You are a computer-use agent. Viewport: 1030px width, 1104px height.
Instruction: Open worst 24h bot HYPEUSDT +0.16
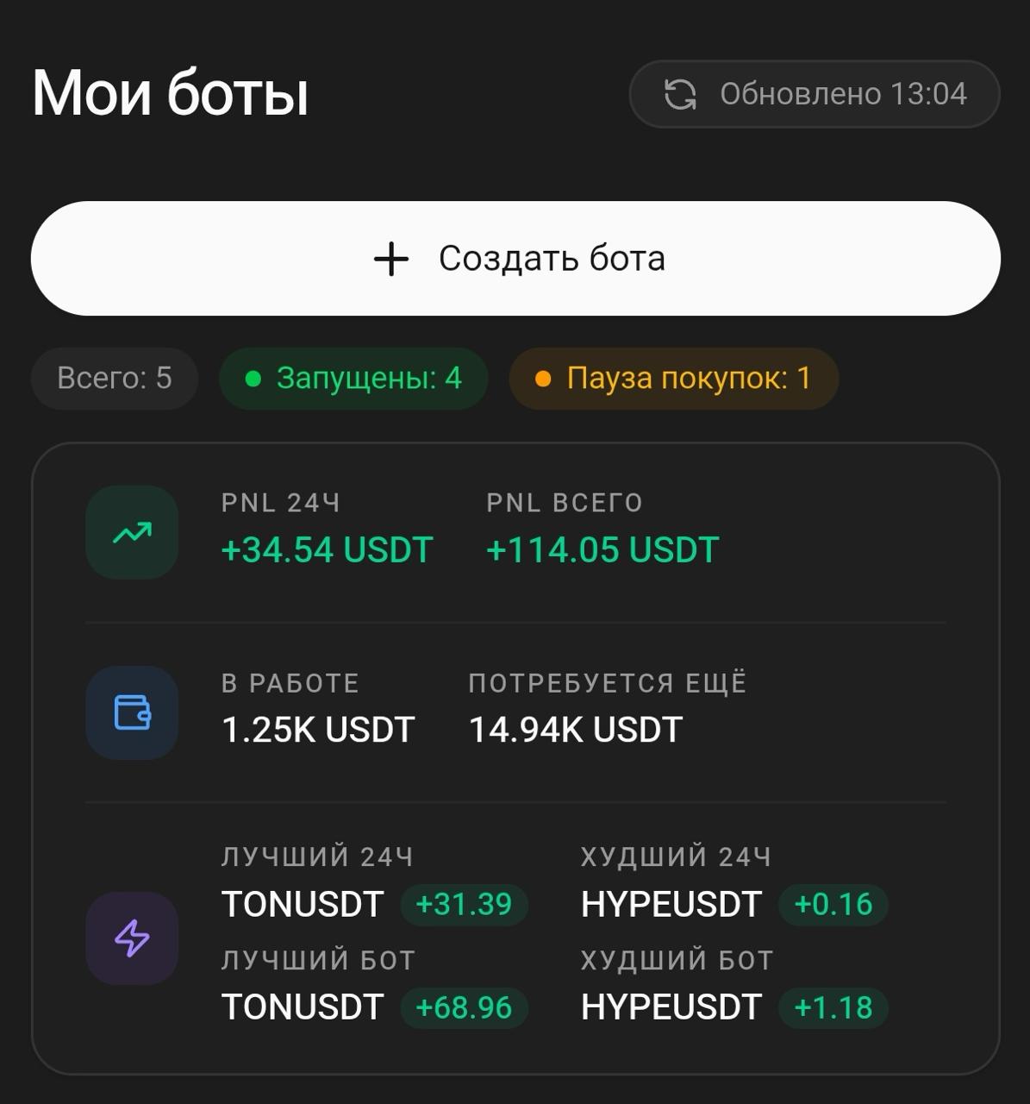point(734,905)
